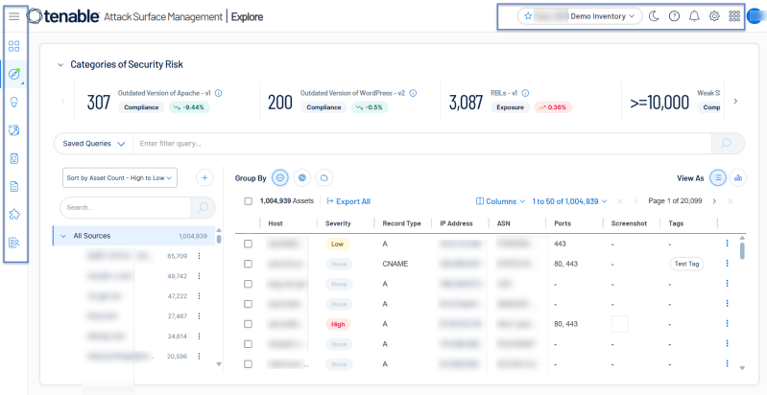The height and width of the screenshot is (395, 767).
Task: Check the Low severity row checkbox
Action: tap(248, 244)
